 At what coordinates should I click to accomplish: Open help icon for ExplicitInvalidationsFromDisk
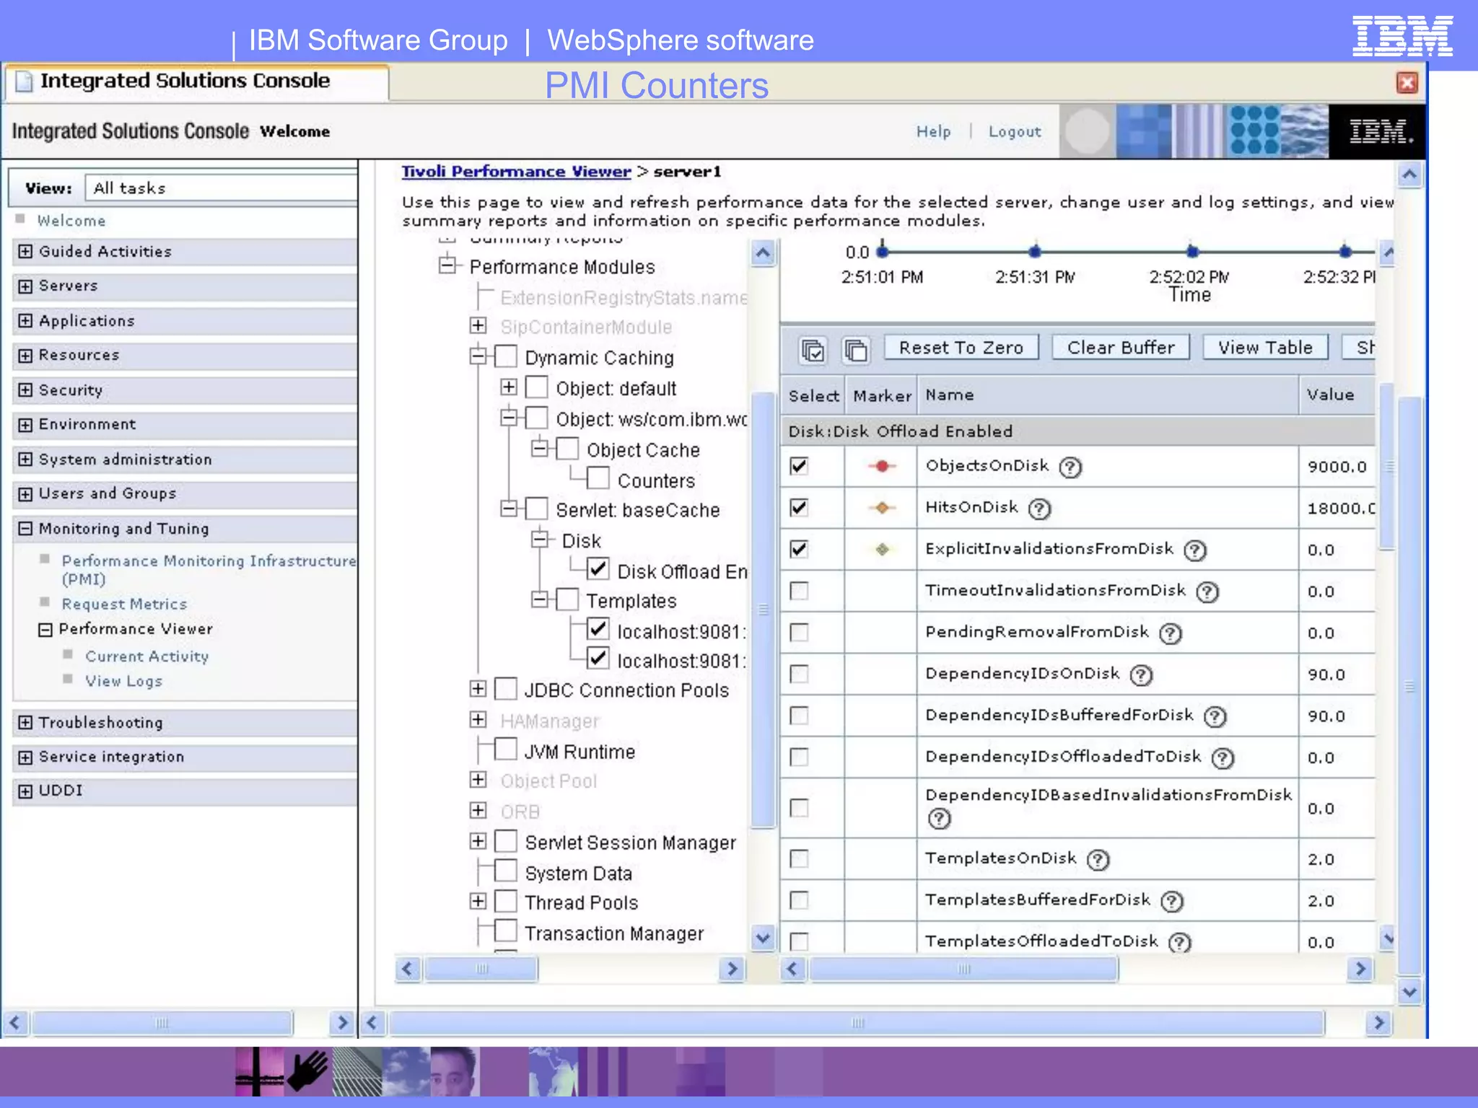pyautogui.click(x=1195, y=550)
